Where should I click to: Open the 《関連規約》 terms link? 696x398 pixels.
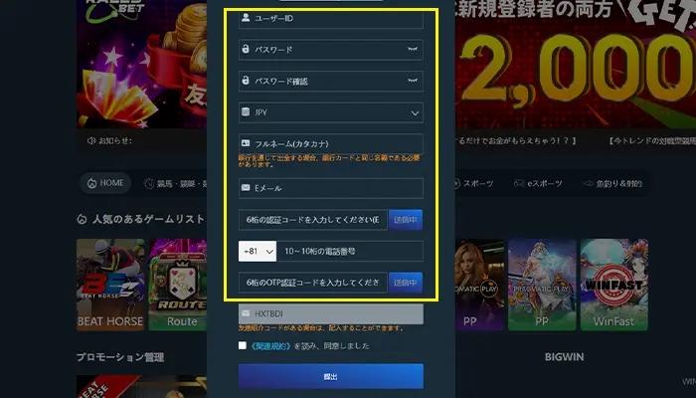[270, 346]
